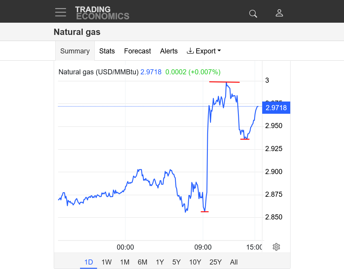Show 6M chart range

[142, 262]
